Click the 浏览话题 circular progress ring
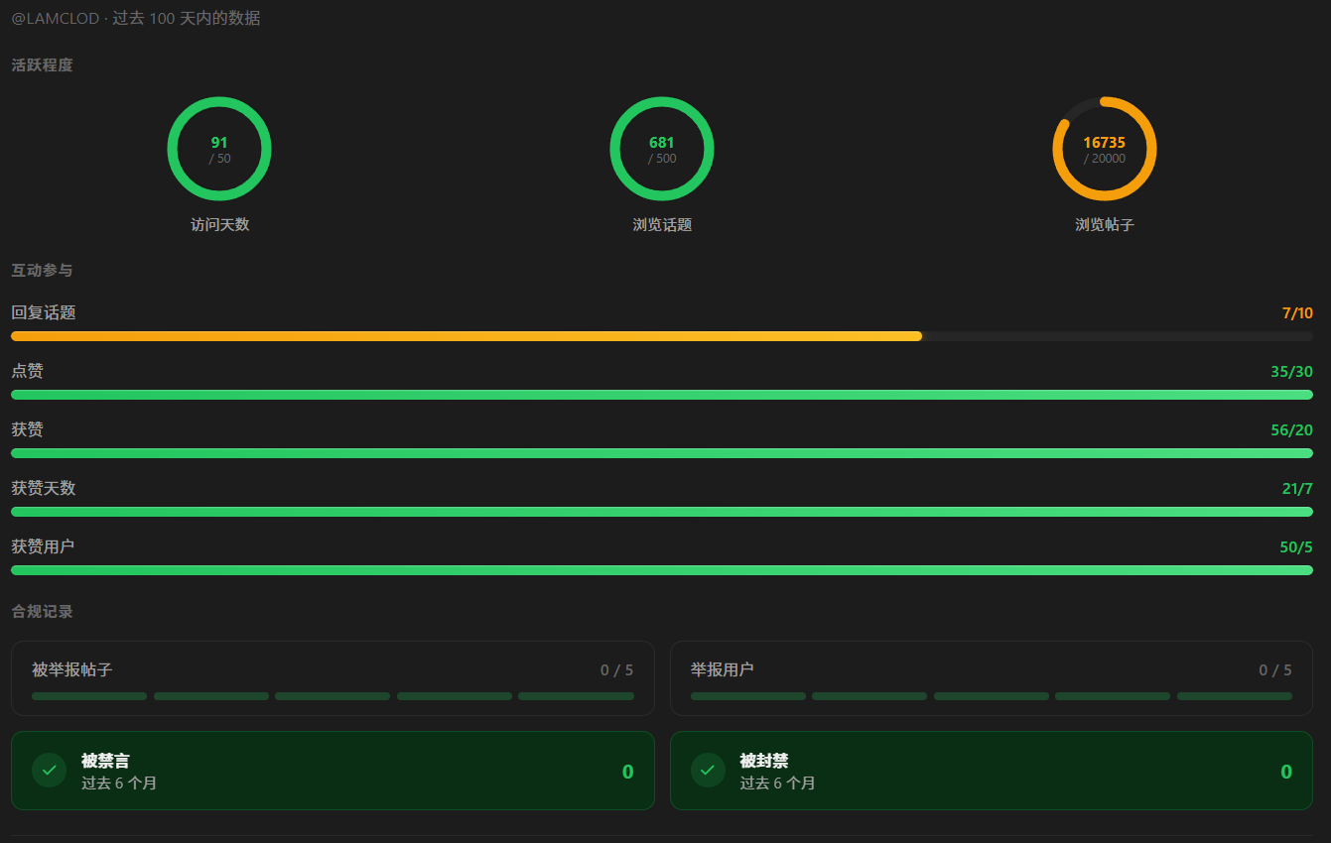Viewport: 1331px width, 843px height. (662, 149)
